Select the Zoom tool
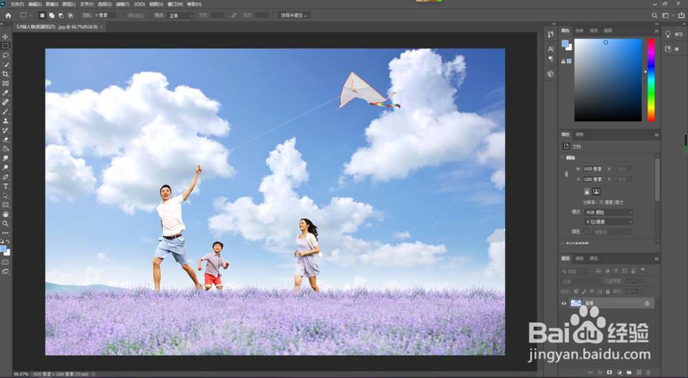 6,224
